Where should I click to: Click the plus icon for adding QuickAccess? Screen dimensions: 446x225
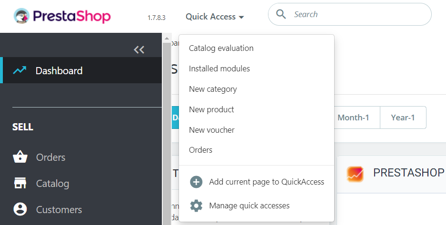coord(196,182)
